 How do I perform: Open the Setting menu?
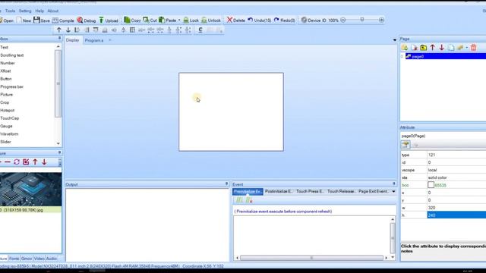tap(25, 11)
